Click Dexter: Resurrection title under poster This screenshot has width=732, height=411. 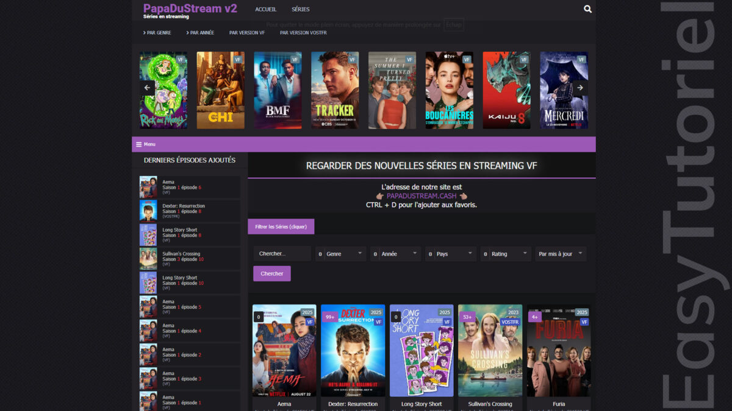(353, 404)
